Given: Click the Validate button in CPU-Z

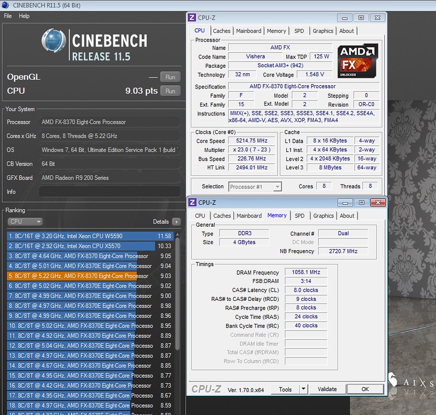Looking at the screenshot, I should (328, 389).
